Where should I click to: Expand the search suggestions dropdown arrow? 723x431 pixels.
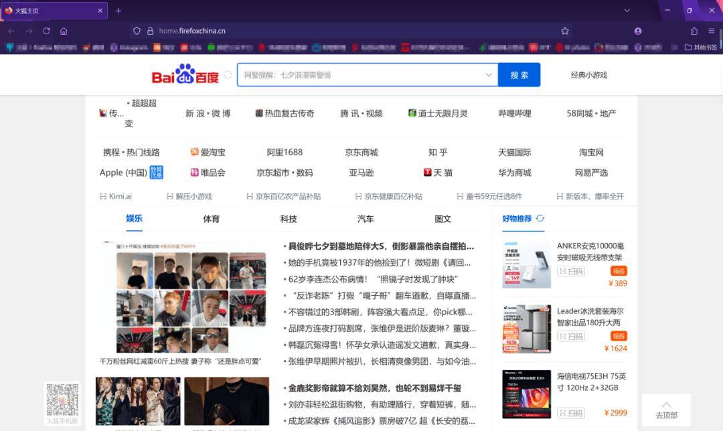pos(489,75)
